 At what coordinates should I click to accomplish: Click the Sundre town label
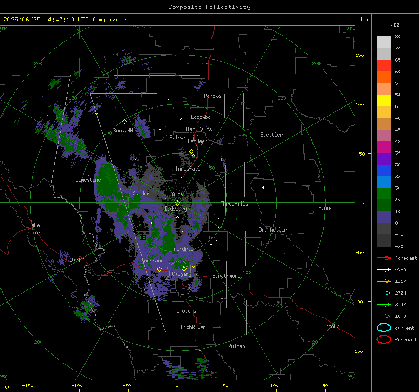click(x=141, y=193)
